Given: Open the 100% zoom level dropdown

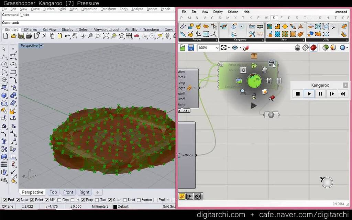Looking at the screenshot, I should 217,47.
